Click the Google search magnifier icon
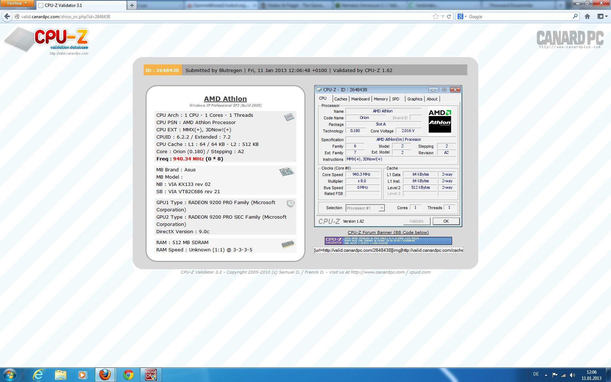The image size is (611, 382). [x=575, y=16]
